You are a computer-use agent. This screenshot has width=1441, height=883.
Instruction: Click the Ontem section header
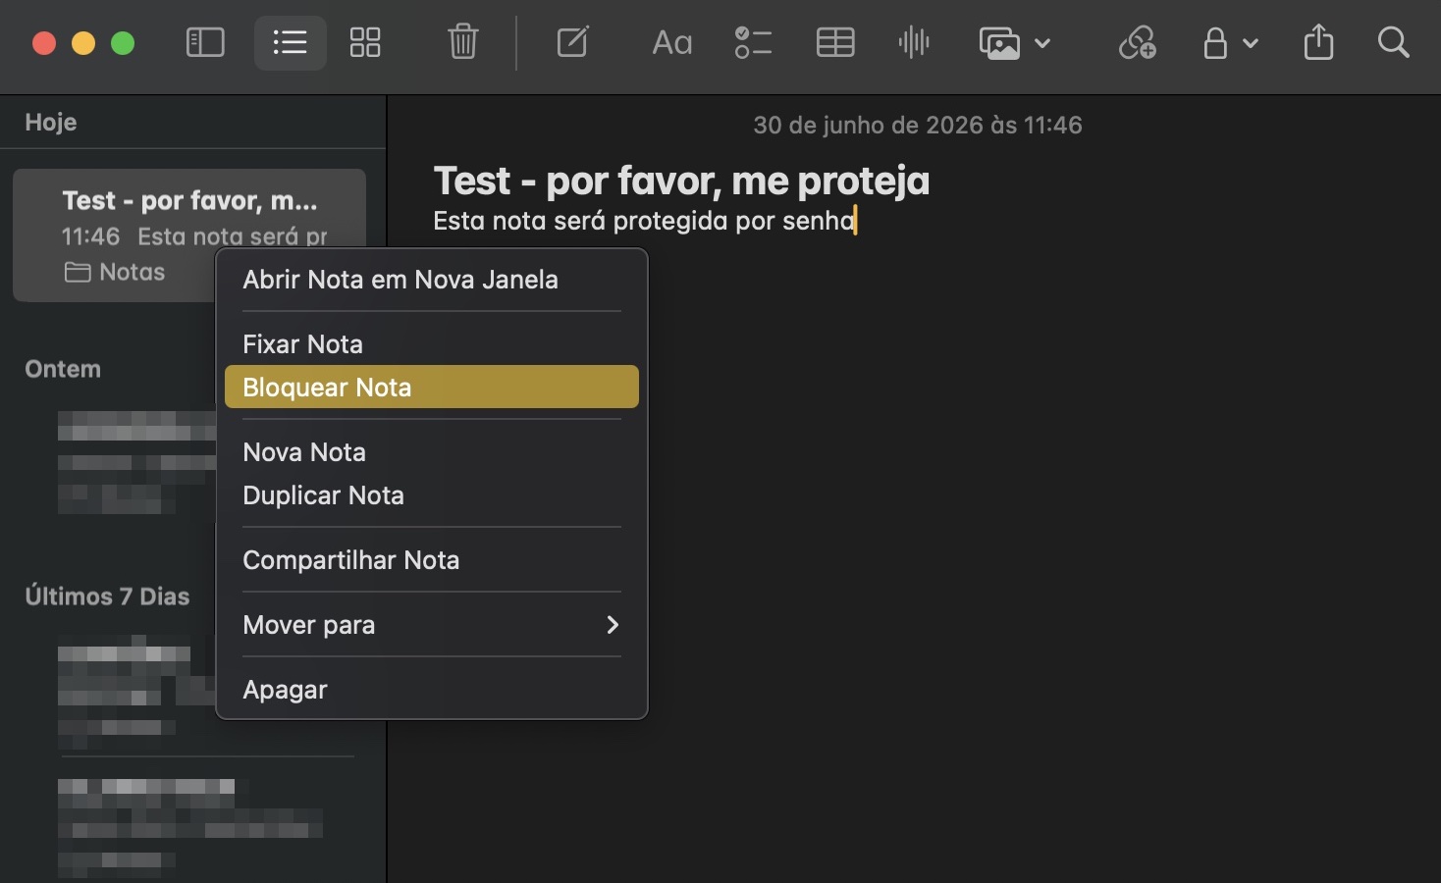click(x=63, y=369)
